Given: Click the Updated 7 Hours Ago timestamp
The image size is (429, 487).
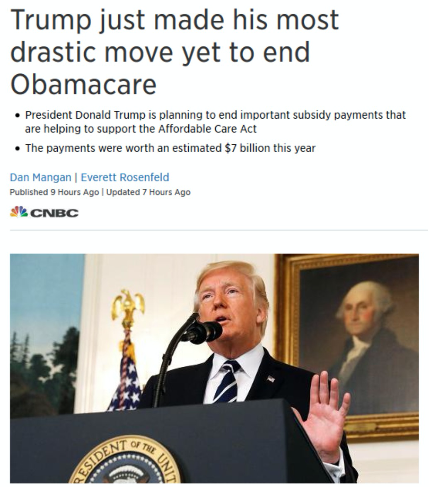Looking at the screenshot, I should [x=148, y=192].
